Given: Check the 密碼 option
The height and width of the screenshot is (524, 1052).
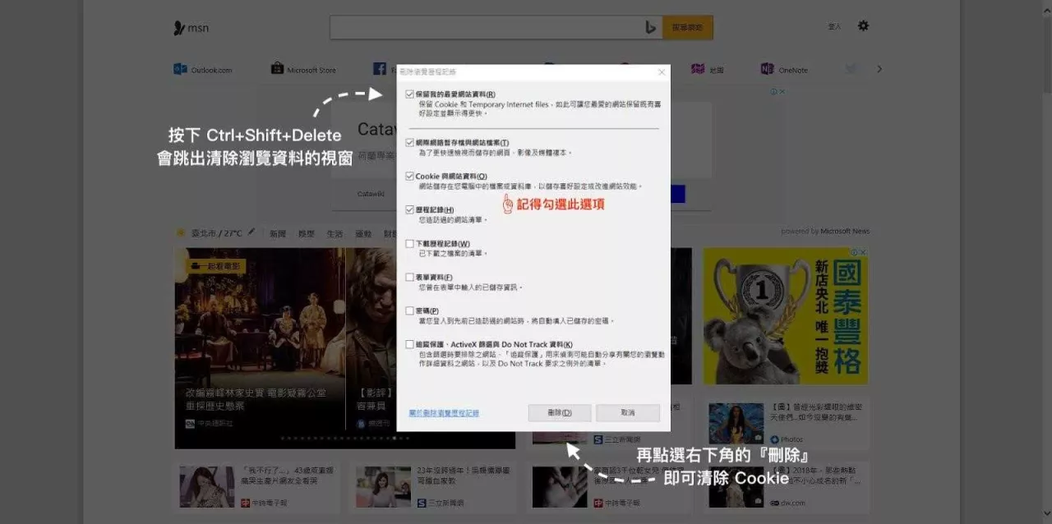Looking at the screenshot, I should tap(409, 310).
